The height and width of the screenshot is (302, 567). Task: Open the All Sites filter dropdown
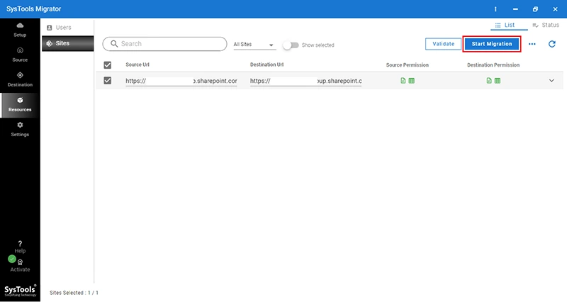[x=254, y=45]
